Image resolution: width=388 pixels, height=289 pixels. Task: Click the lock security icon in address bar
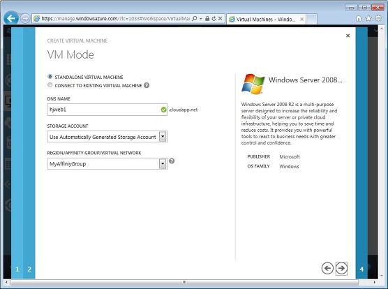pyautogui.click(x=207, y=19)
